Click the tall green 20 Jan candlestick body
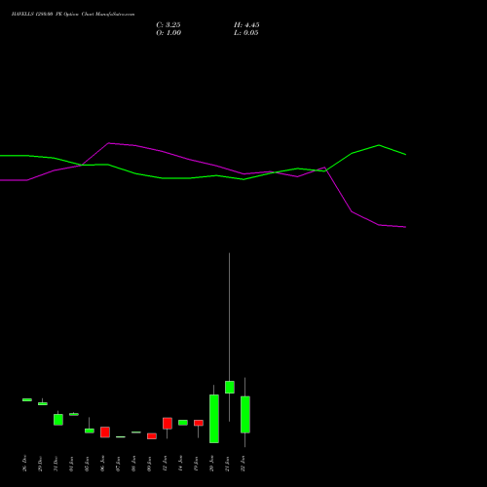The image size is (487, 487). click(214, 419)
